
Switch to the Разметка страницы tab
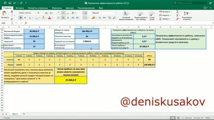point(38,8)
